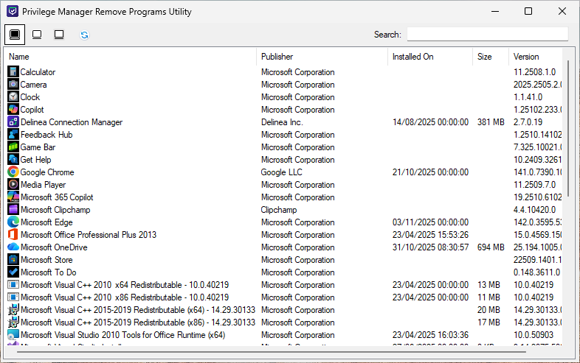Click the Media Player icon
Screen dimensions: 580x363
(13, 185)
